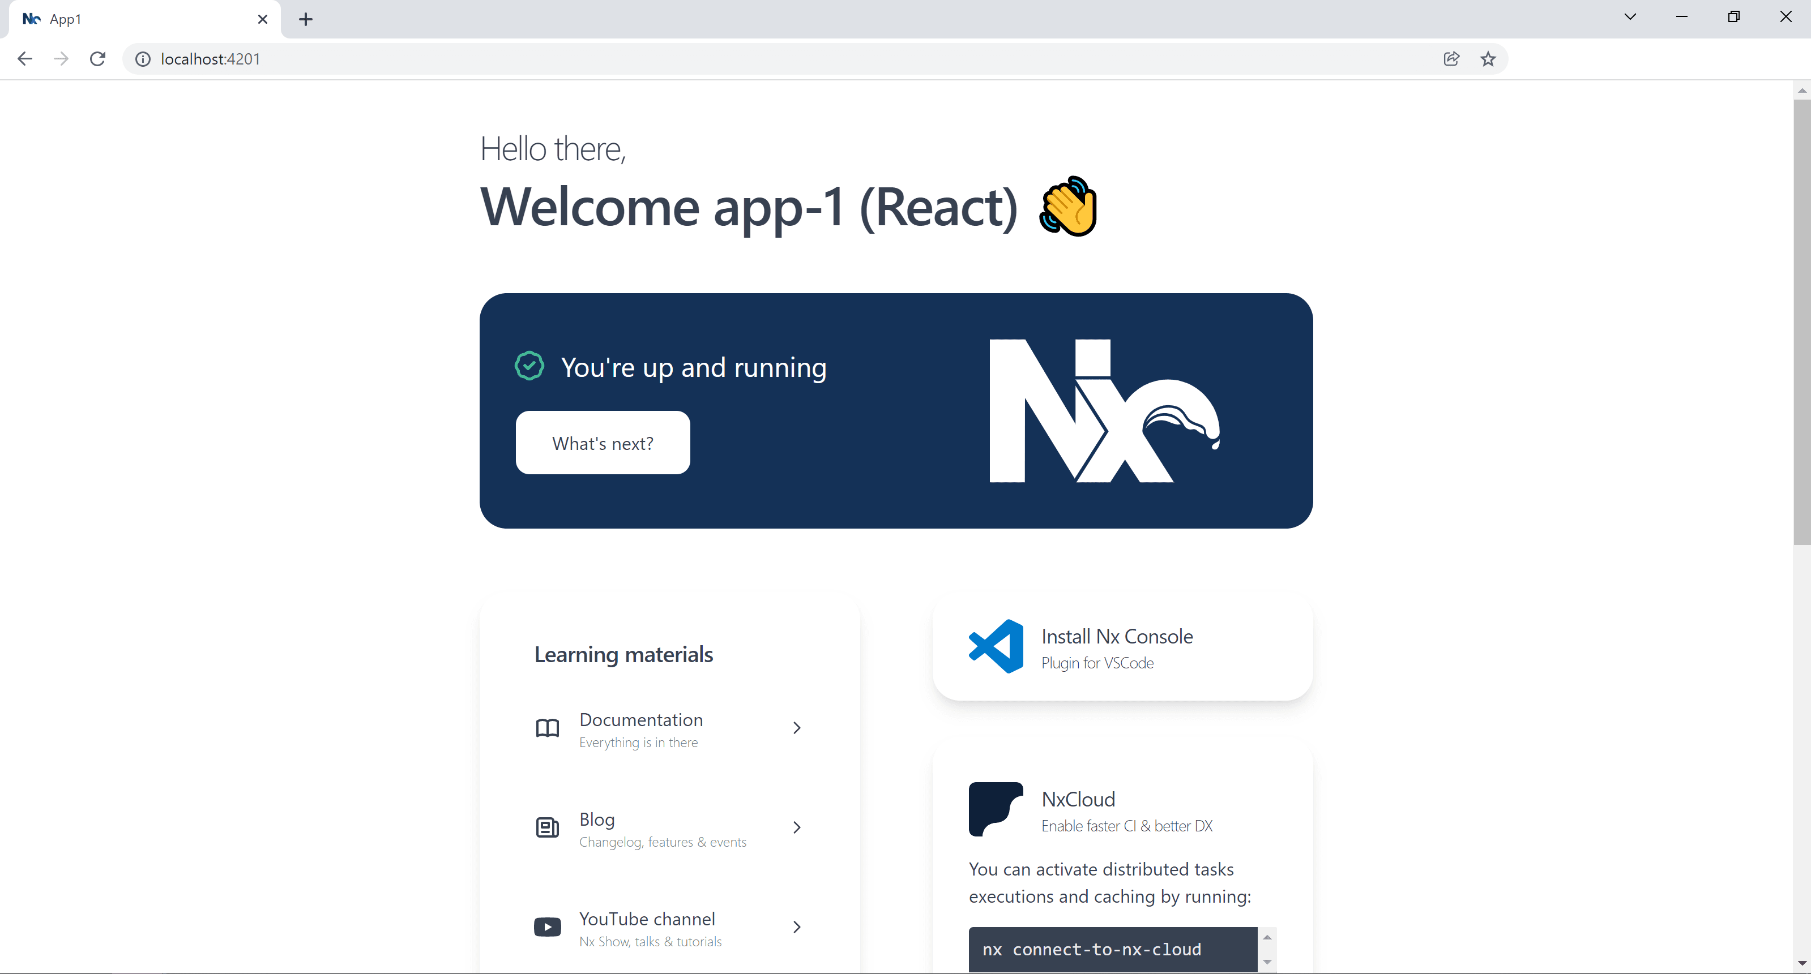
Task: Close the App1 tab
Action: click(262, 19)
